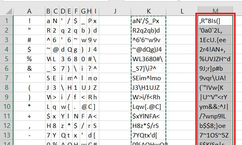Click cell A3 with # symbol
The height and width of the screenshot is (145, 242).
coord(30,40)
